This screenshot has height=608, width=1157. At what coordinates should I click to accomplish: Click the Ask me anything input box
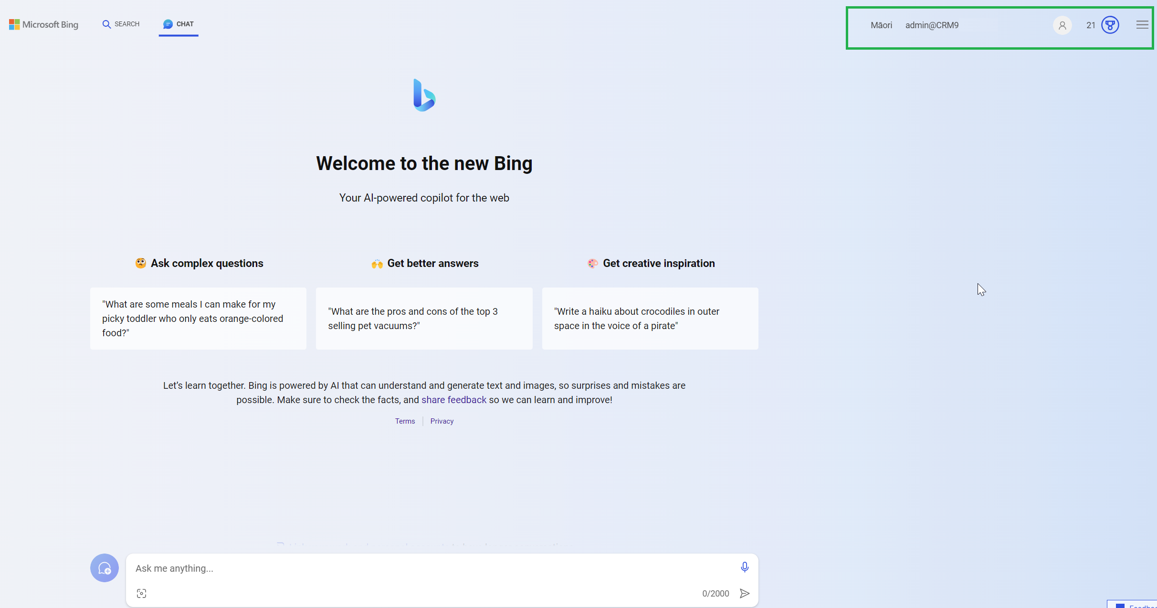(334, 568)
